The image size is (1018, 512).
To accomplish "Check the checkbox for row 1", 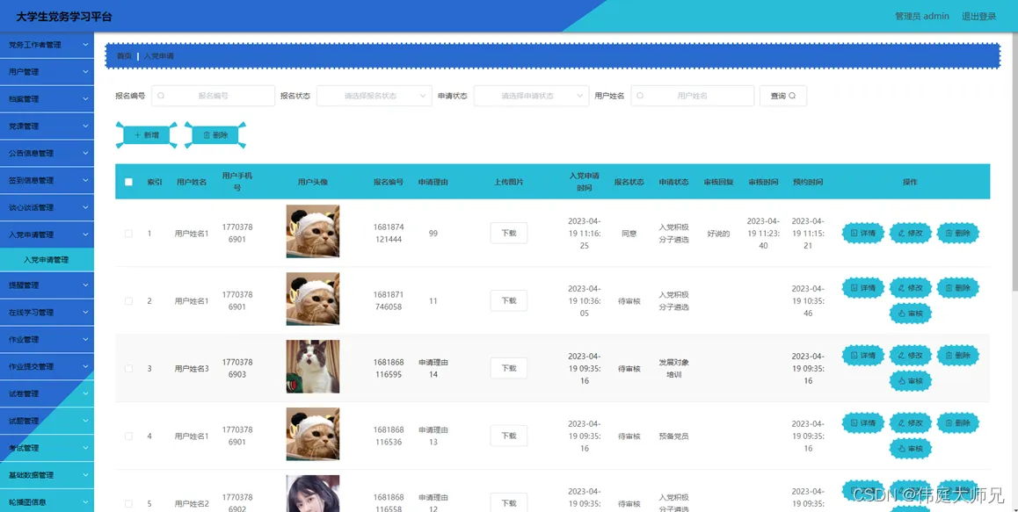I will pos(128,233).
